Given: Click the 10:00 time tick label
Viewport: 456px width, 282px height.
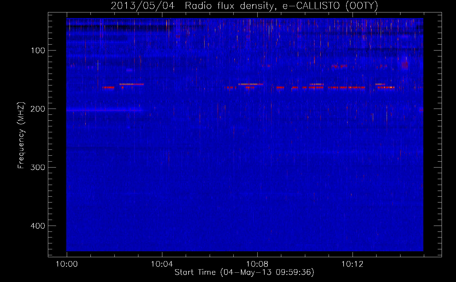Looking at the screenshot, I should (x=67, y=264).
